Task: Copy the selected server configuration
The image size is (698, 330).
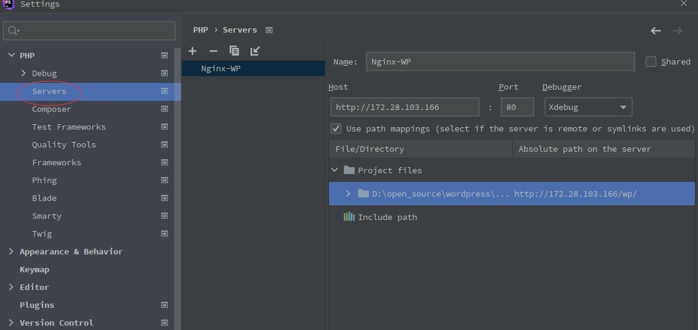Action: pyautogui.click(x=234, y=51)
